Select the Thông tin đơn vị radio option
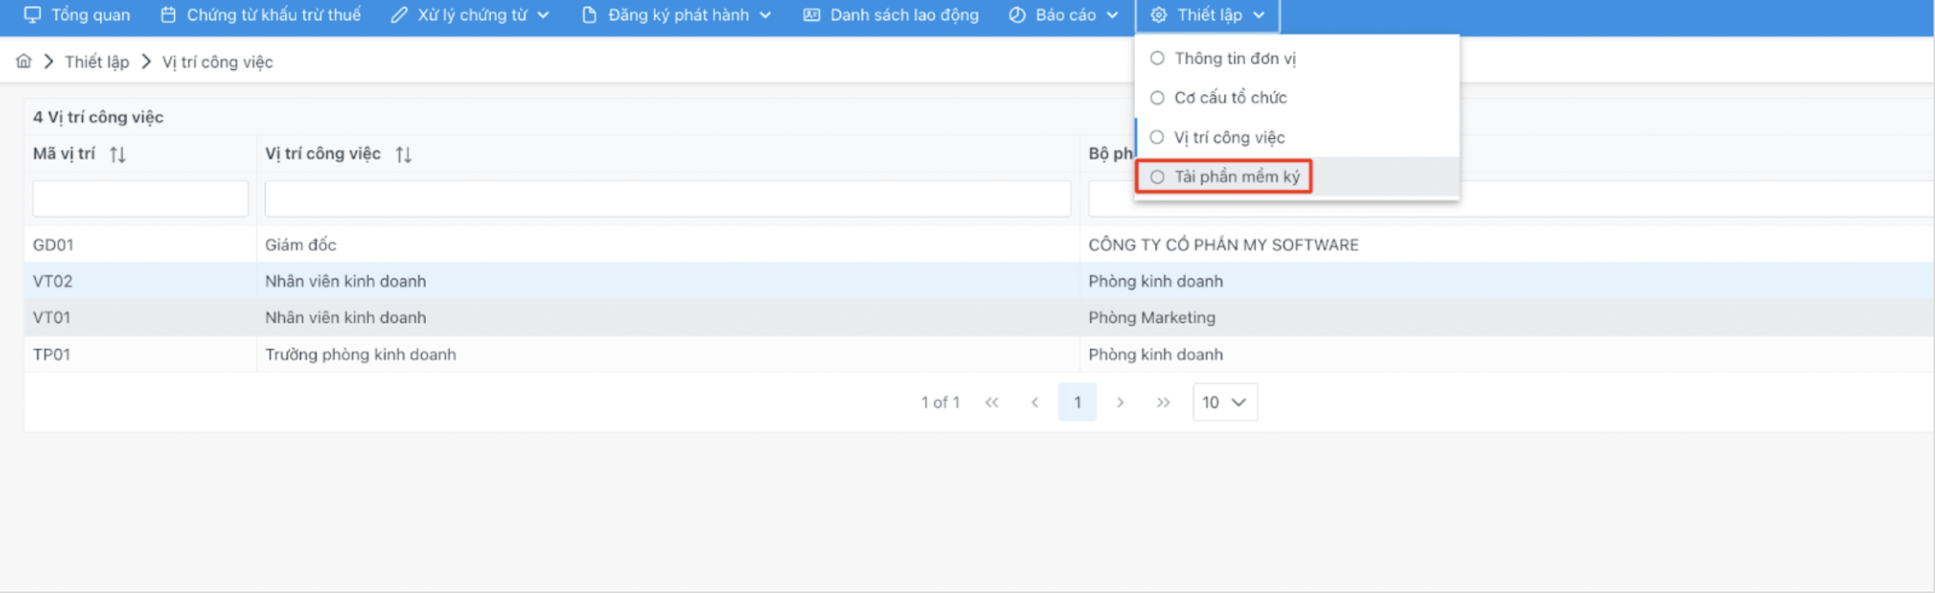The height and width of the screenshot is (593, 1935). [1157, 58]
